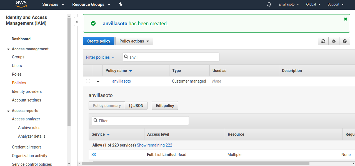Open table settings gear icon
Image resolution: width=355 pixels, height=166 pixels.
click(334, 41)
